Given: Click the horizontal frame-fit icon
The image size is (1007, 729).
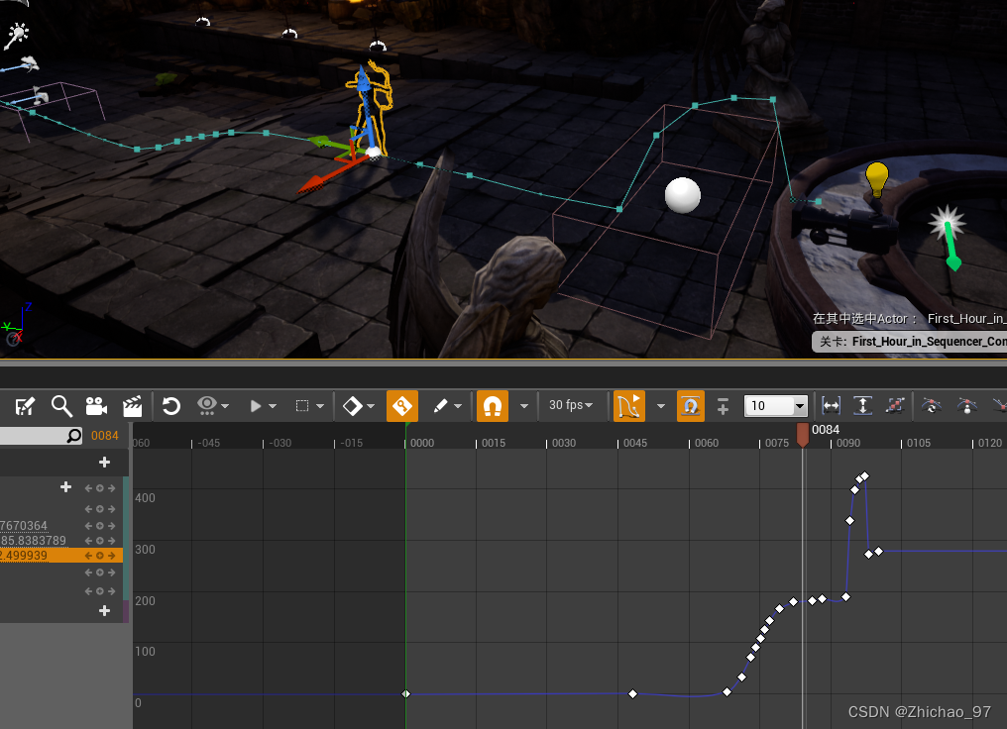Looking at the screenshot, I should pyautogui.click(x=831, y=405).
